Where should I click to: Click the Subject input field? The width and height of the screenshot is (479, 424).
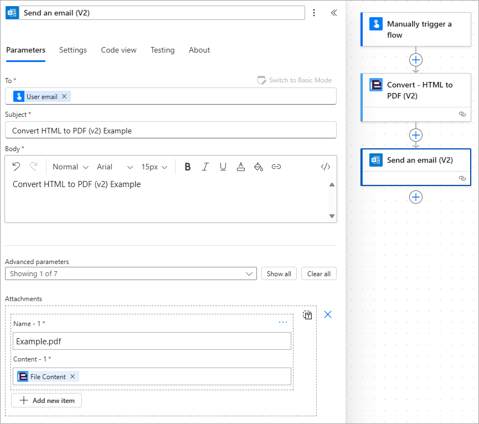[x=171, y=130]
